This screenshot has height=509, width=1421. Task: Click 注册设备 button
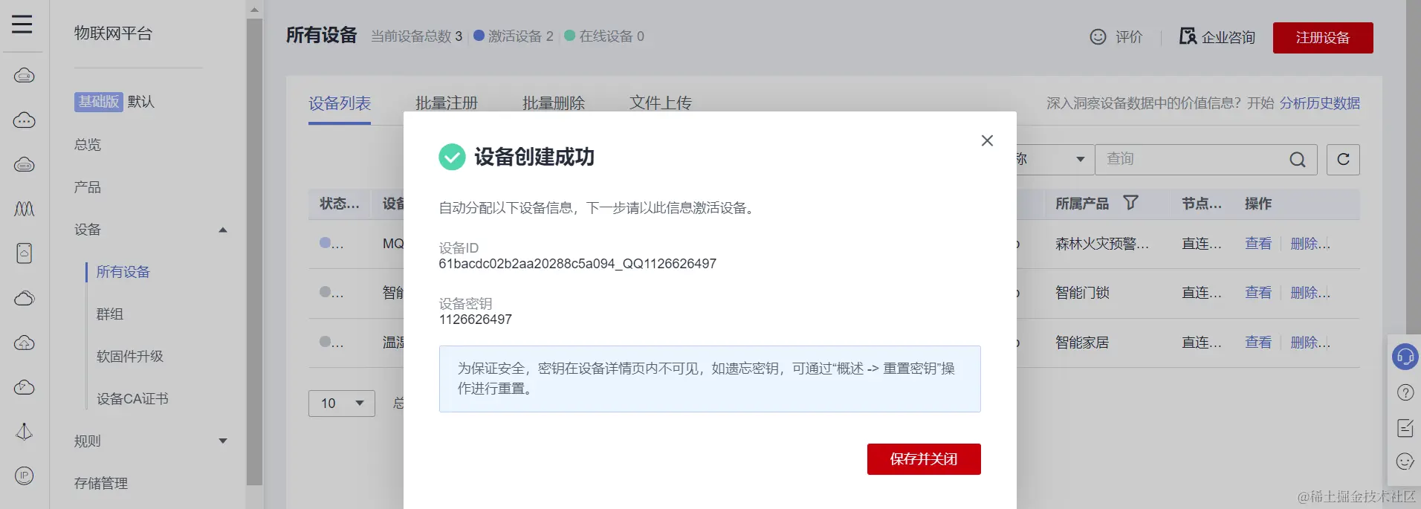coord(1323,38)
